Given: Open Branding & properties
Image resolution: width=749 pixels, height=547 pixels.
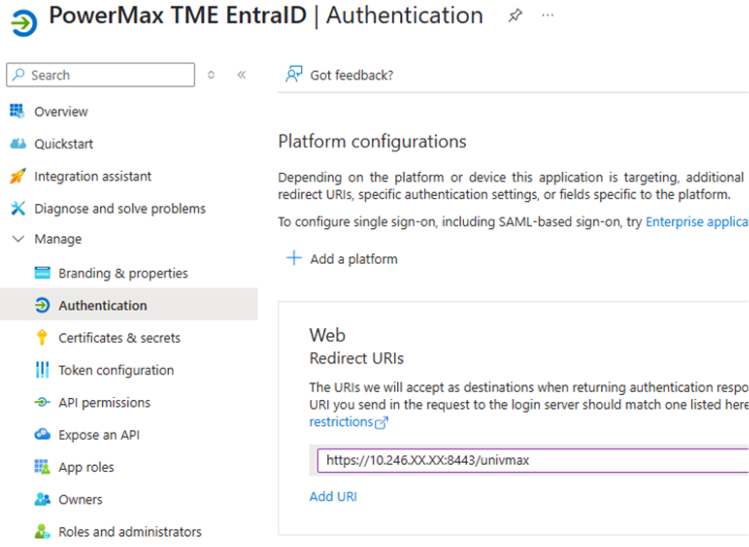Looking at the screenshot, I should [x=123, y=273].
